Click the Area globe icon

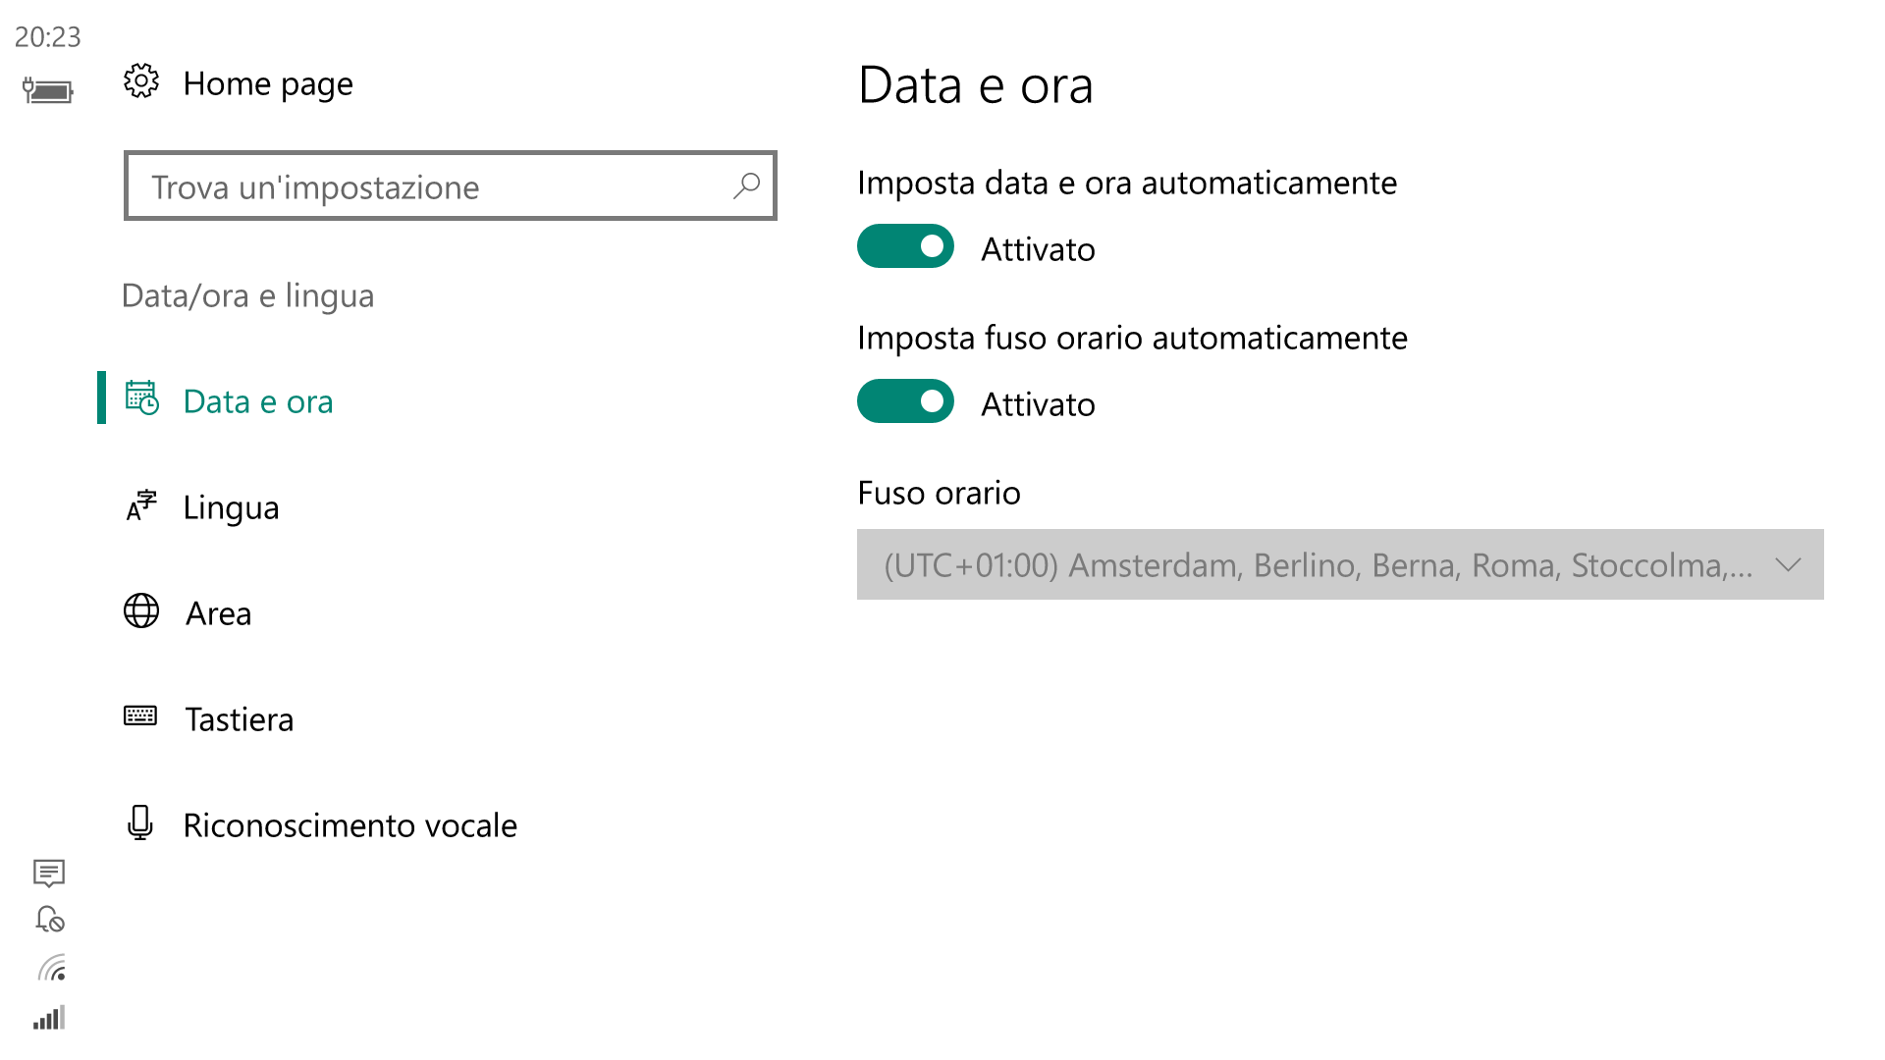[141, 610]
